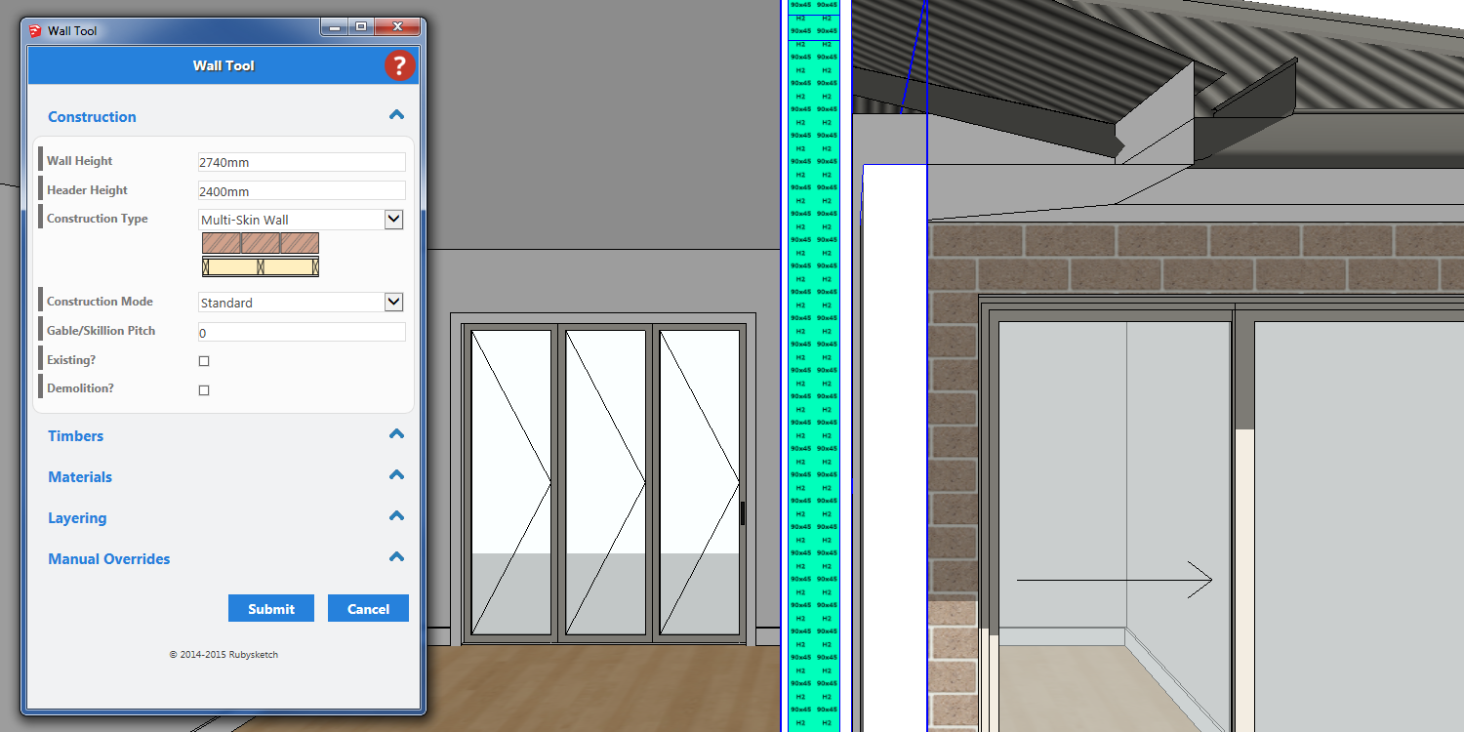The image size is (1464, 732).
Task: Select the right bifold door panel
Action: pos(699,482)
